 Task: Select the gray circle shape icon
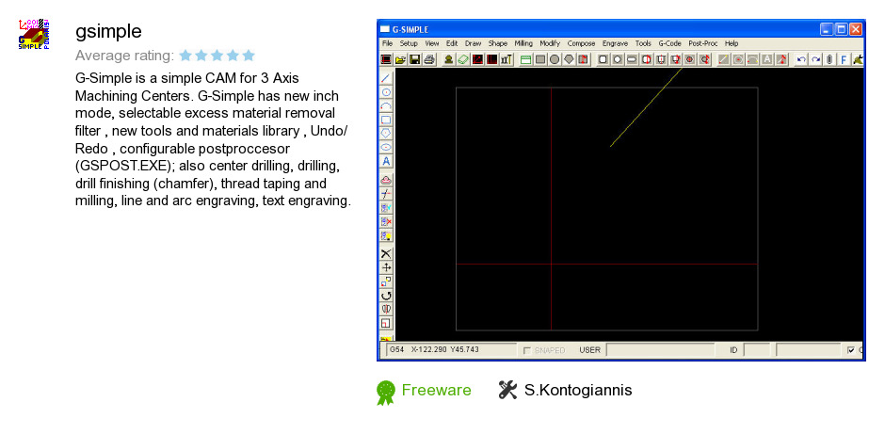(x=555, y=59)
